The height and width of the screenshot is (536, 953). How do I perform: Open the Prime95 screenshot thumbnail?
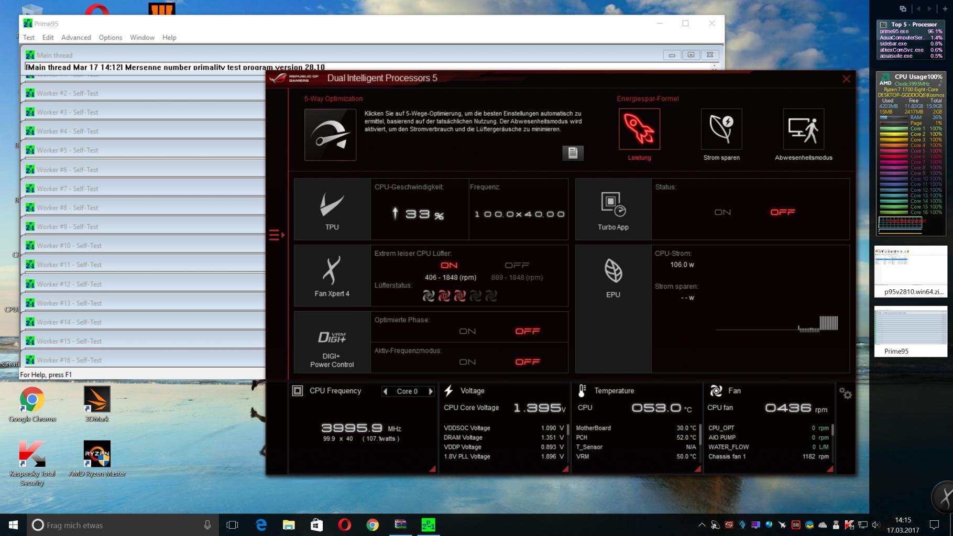(x=911, y=331)
